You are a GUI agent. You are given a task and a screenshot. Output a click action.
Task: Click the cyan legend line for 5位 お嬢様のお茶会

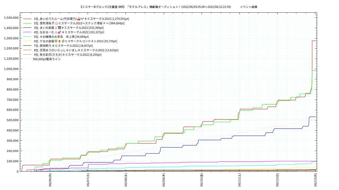coord(27,37)
